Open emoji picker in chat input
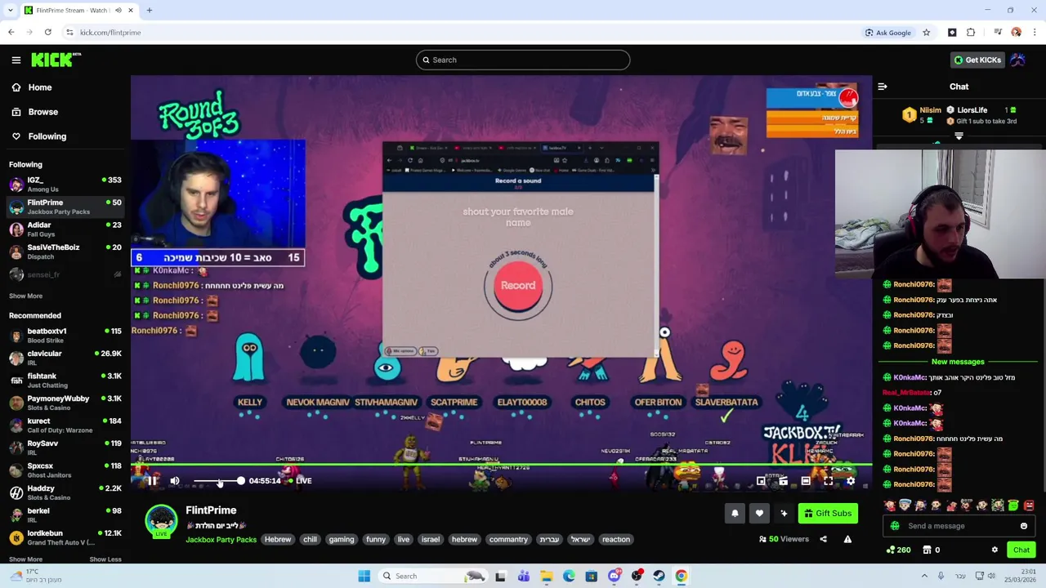 1024,526
